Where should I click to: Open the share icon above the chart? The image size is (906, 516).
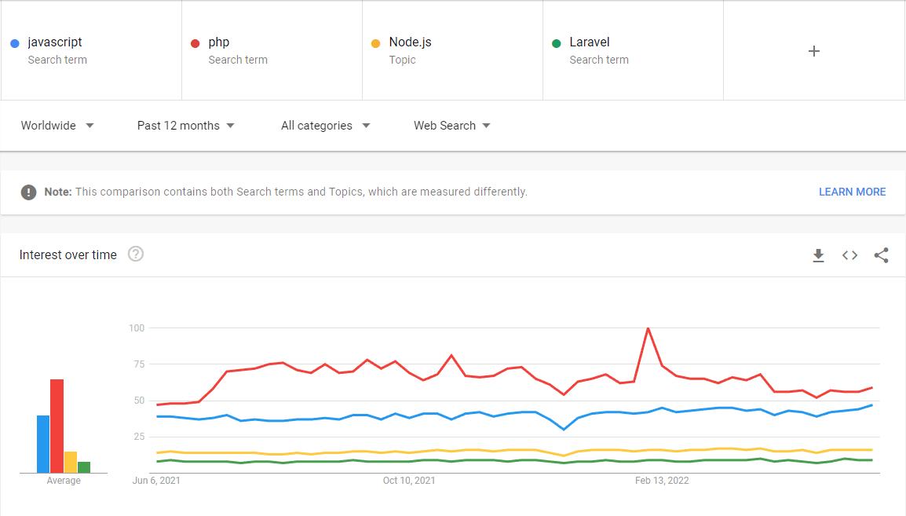(x=881, y=254)
